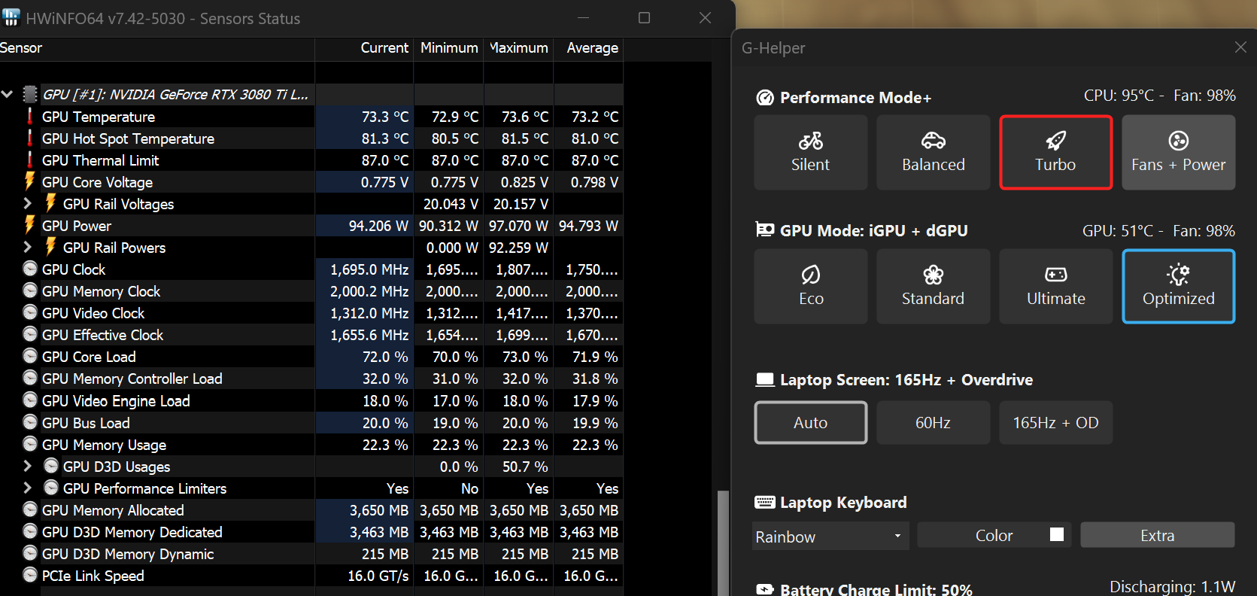Click the thermometer icon for GPU Thermal Limit

point(30,160)
